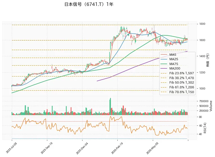Click the chart title 日本信号（6741.T）1年
Image resolution: width=215 pixels, height=157 pixels.
pos(89,4)
